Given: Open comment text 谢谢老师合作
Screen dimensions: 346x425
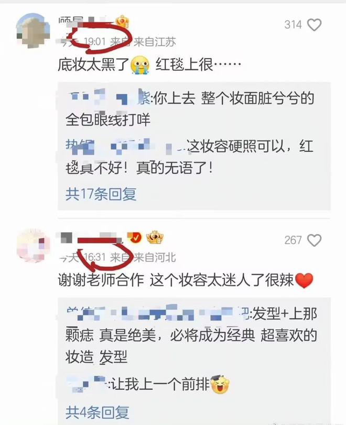Looking at the screenshot, I should coord(101,280).
